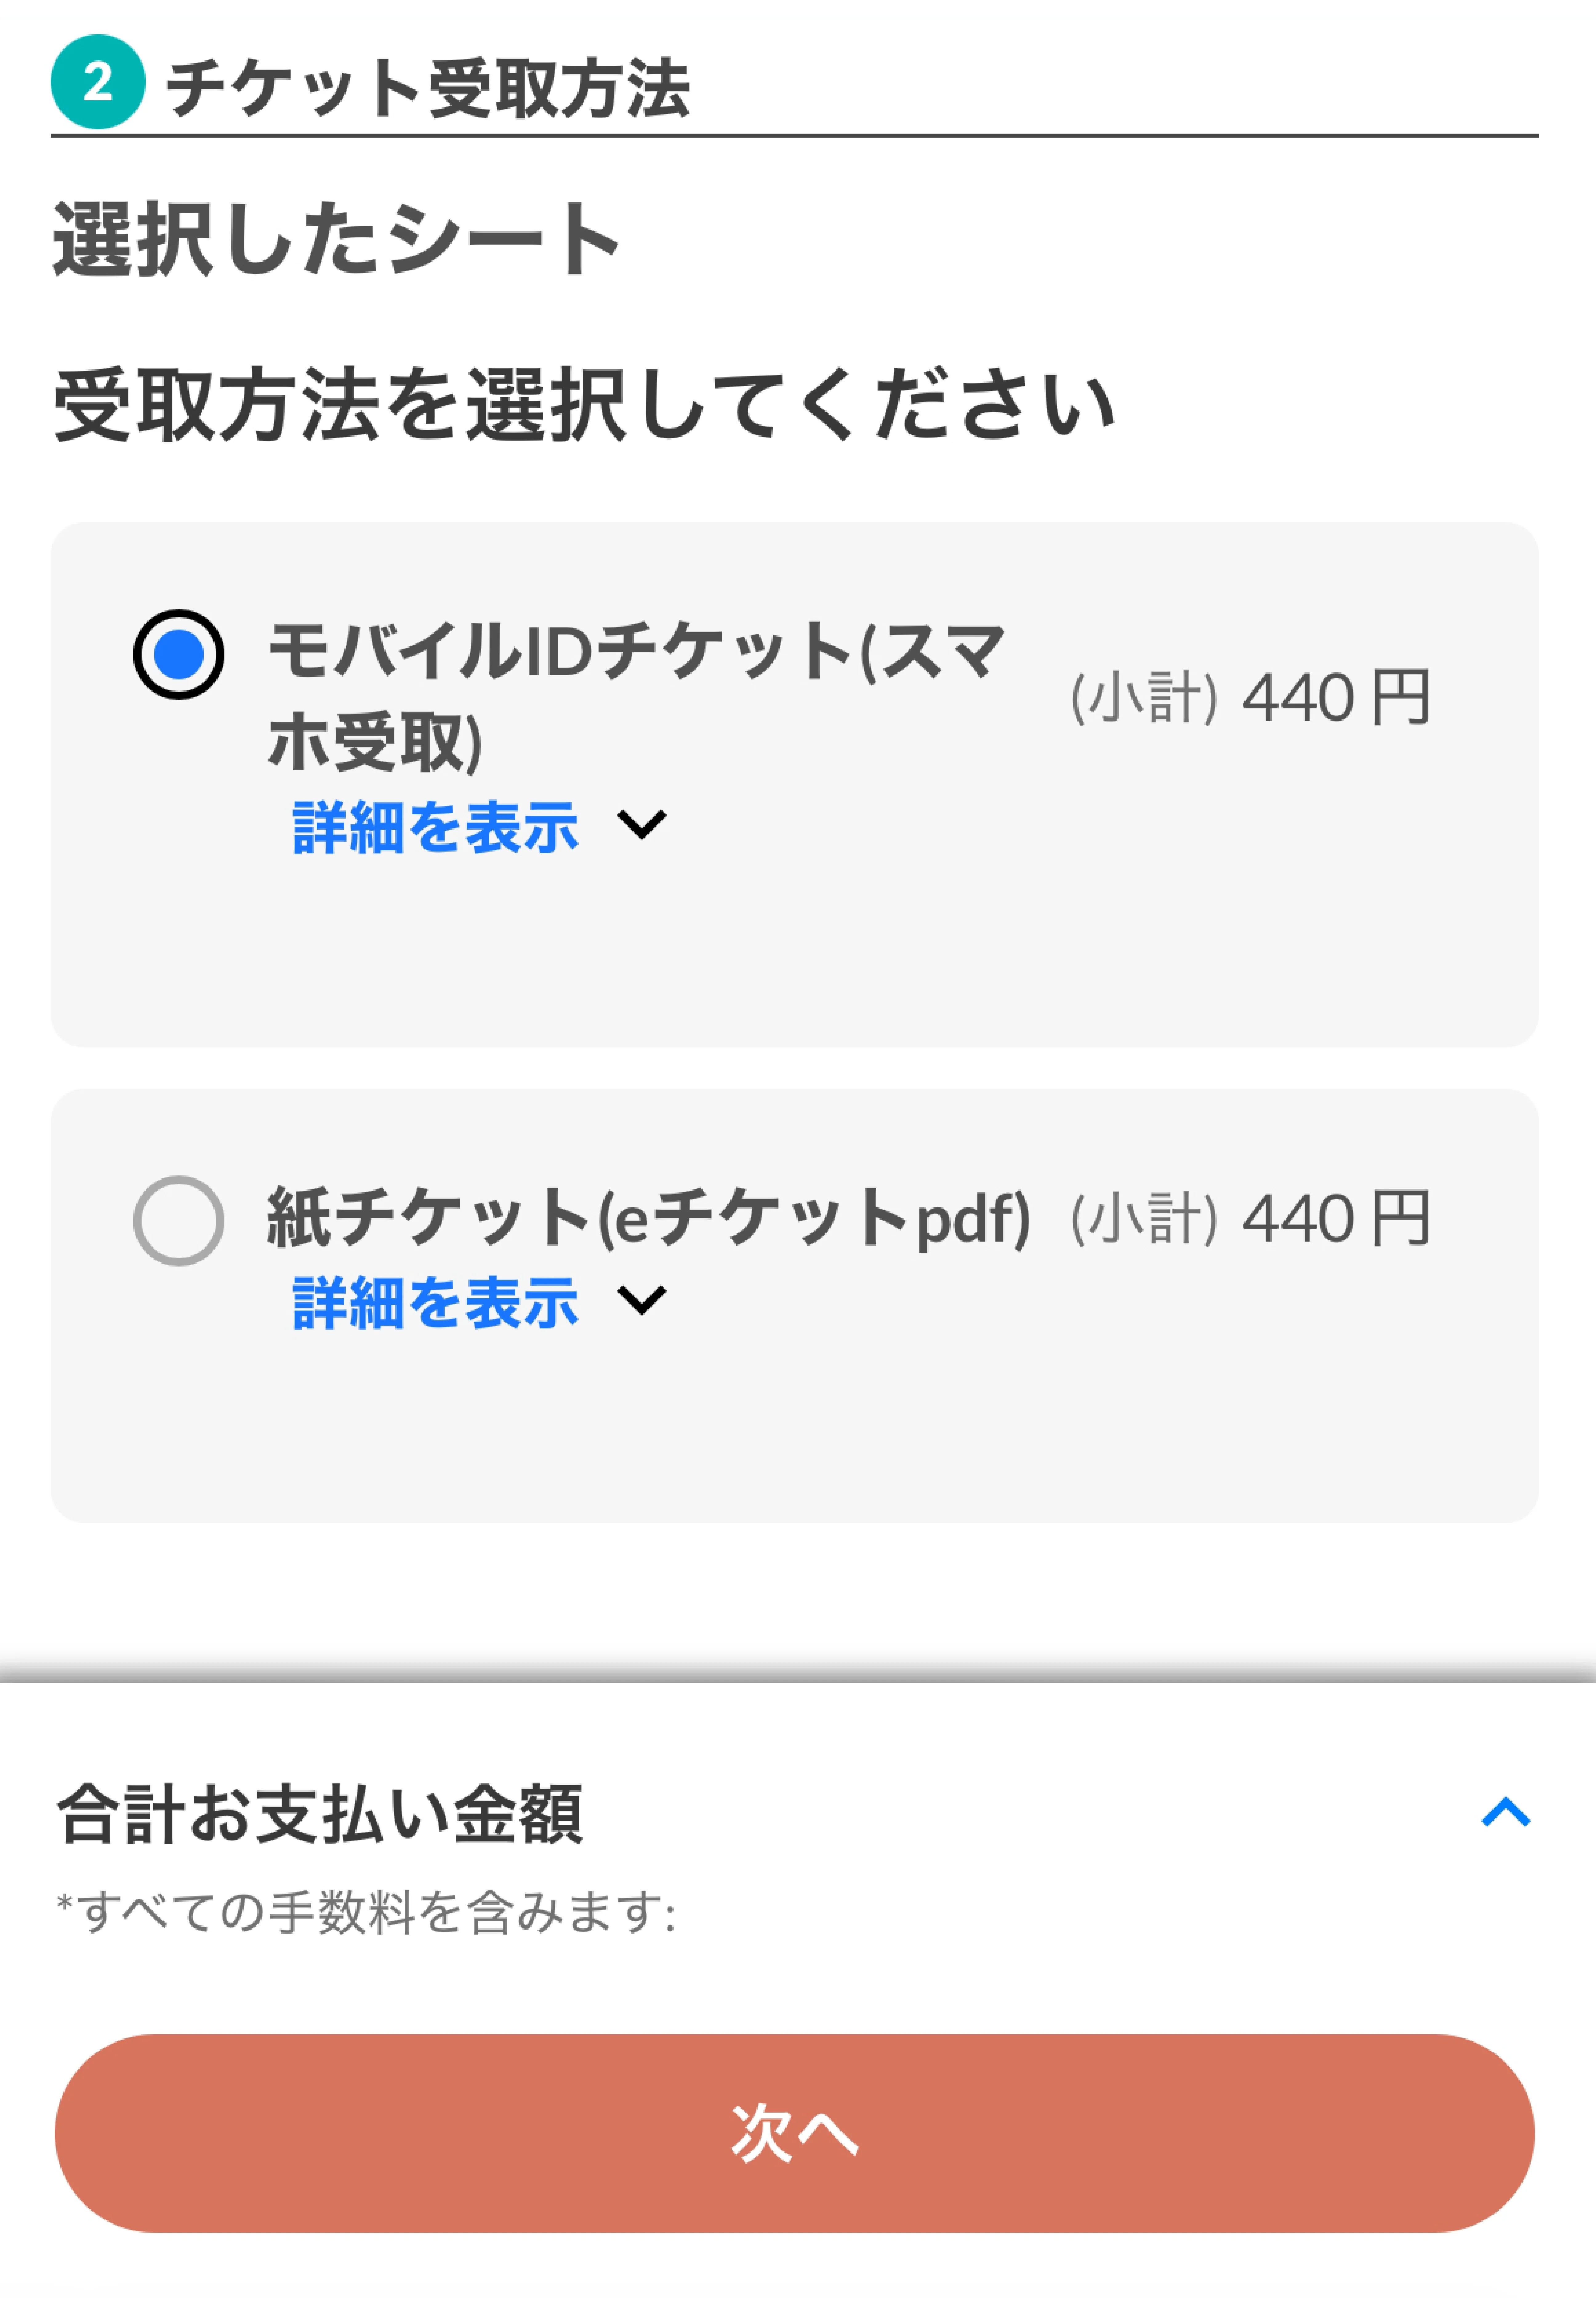Click the 受取方法を選択してください heading
The width and height of the screenshot is (1596, 2304).
[x=585, y=405]
